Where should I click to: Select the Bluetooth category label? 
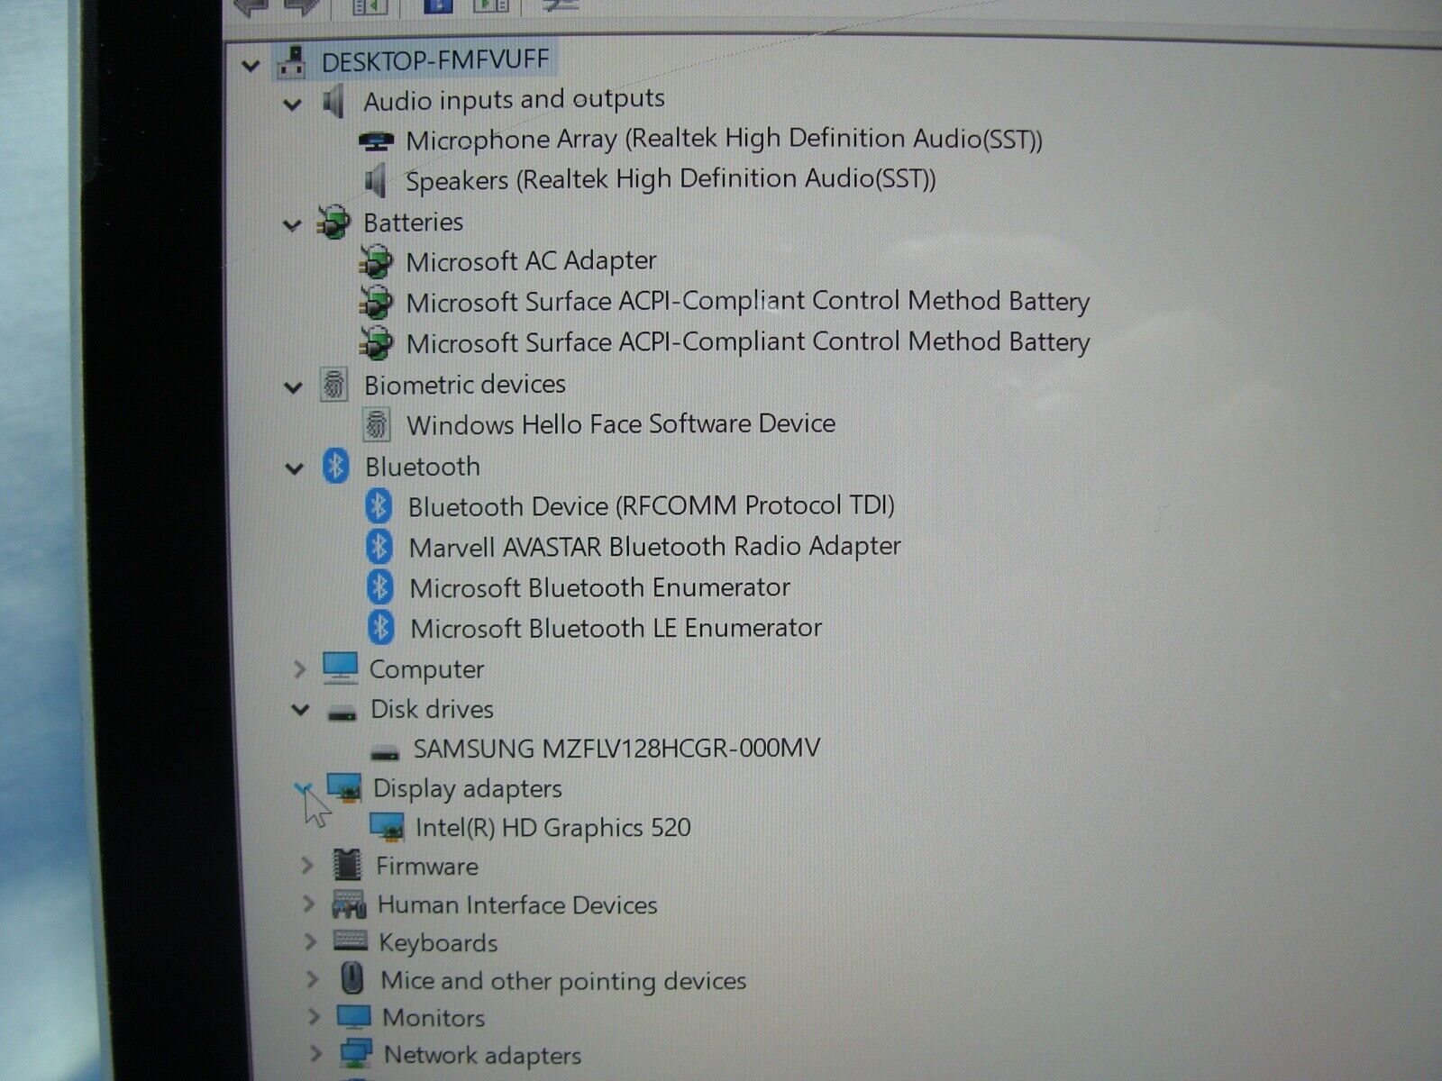coord(422,467)
